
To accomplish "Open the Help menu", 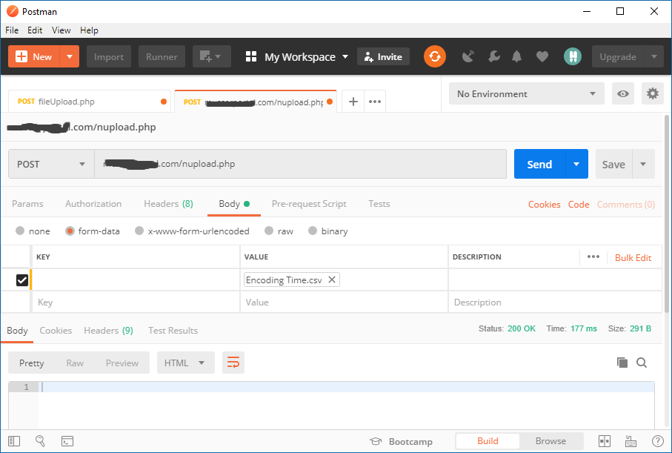I will [x=89, y=30].
